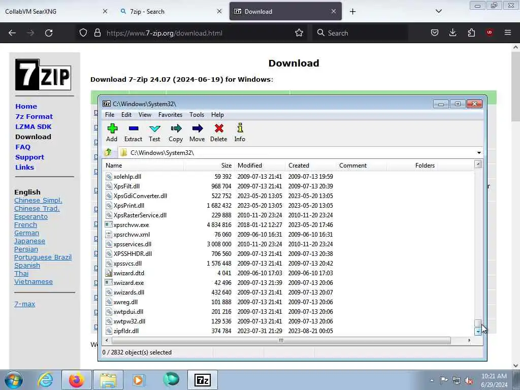Click the 7-Zip vertical scrollbar thumb
Viewport: 520px width, 390px height.
click(x=478, y=323)
